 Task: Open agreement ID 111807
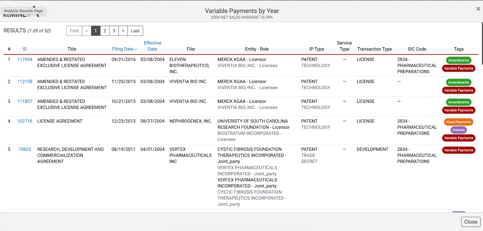[25, 101]
